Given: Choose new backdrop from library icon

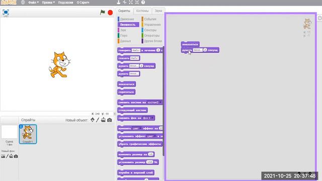Looking at the screenshot, I should coord(3,156).
